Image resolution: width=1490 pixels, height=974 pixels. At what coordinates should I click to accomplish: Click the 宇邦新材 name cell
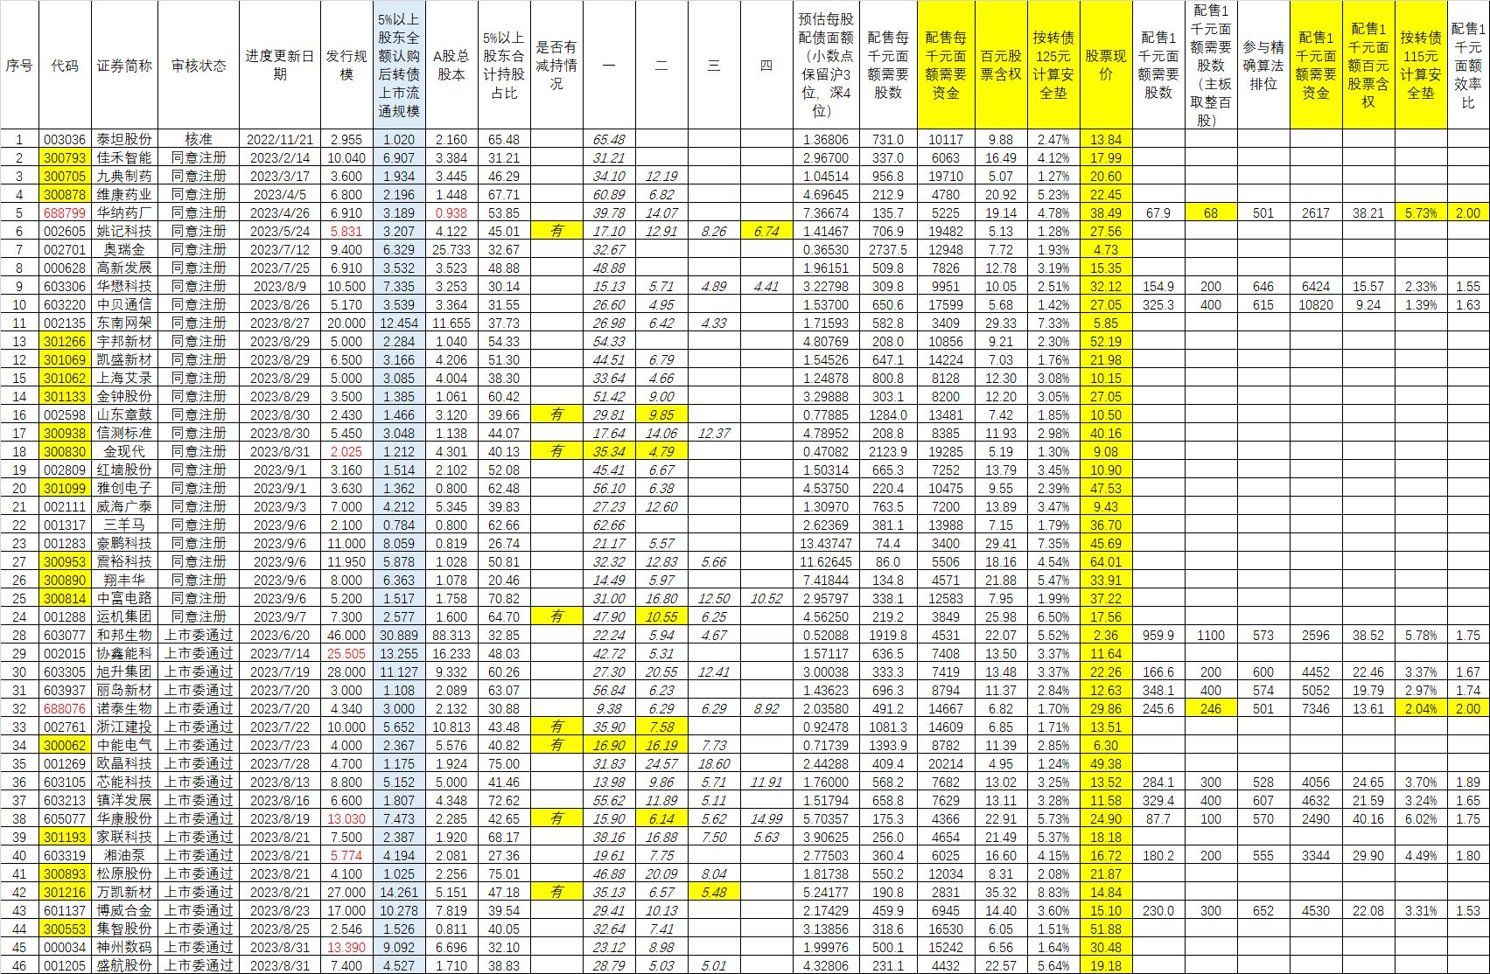pos(124,341)
